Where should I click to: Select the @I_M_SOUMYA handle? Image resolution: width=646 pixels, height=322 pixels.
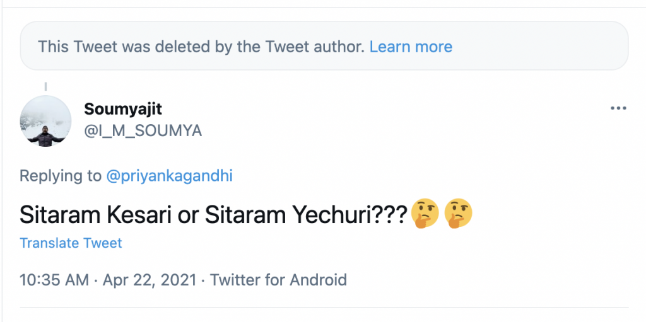(x=143, y=130)
